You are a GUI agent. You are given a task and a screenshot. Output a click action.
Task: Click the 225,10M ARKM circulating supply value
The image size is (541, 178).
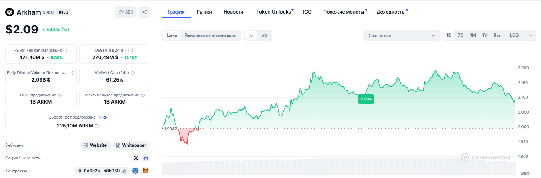click(x=75, y=126)
